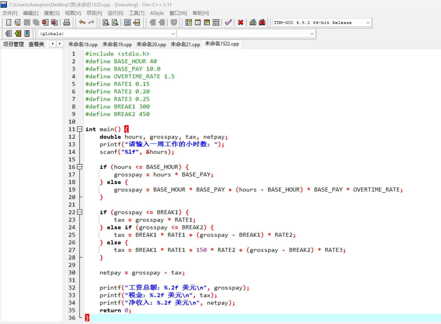Click the green plus Toggle bookmark icon
The height and width of the screenshot is (324, 441).
click(x=18, y=34)
